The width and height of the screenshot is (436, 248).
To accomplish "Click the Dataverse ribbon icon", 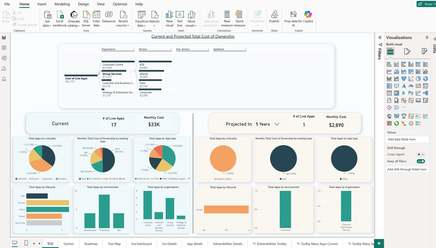I will tap(109, 17).
